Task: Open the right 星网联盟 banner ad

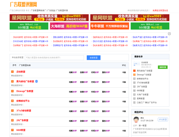Action: click(130, 18)
